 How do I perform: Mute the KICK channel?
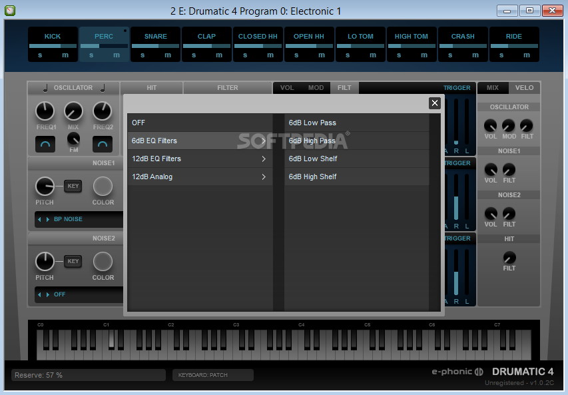pyautogui.click(x=65, y=55)
